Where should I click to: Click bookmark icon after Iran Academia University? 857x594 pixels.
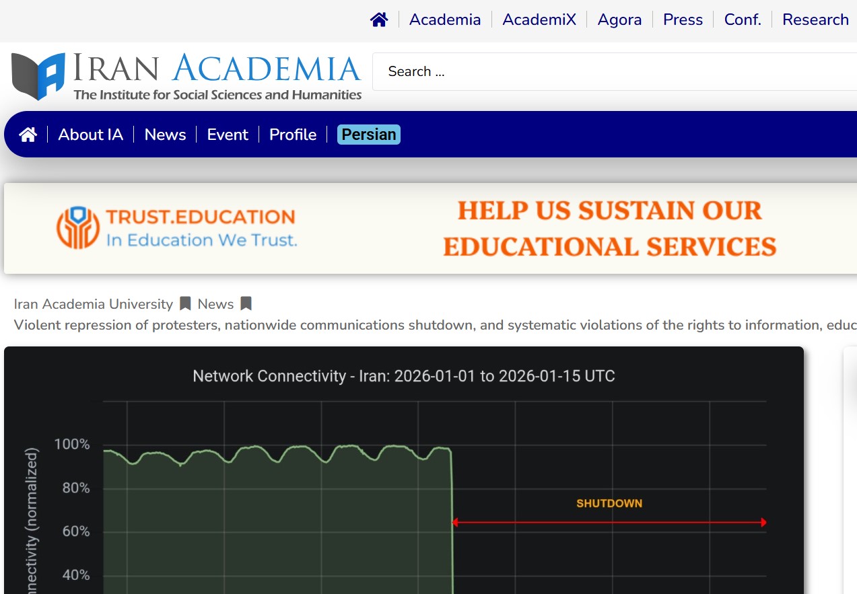(185, 304)
